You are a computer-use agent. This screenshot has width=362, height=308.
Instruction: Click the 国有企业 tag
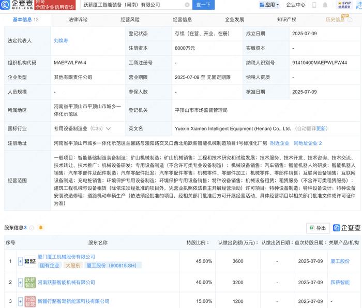(x=50, y=266)
